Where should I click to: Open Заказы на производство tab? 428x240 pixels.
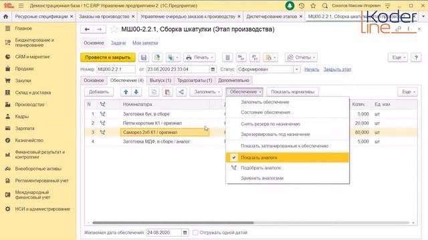tap(104, 17)
